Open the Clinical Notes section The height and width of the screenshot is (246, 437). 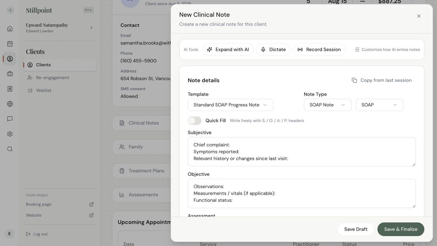coord(142,123)
